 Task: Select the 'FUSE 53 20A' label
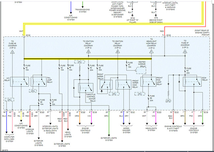(x=189, y=71)
